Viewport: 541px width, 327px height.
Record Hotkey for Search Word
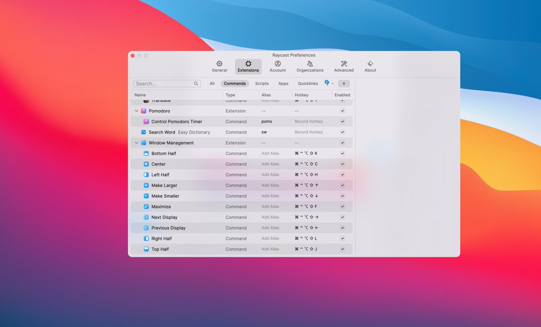(309, 132)
